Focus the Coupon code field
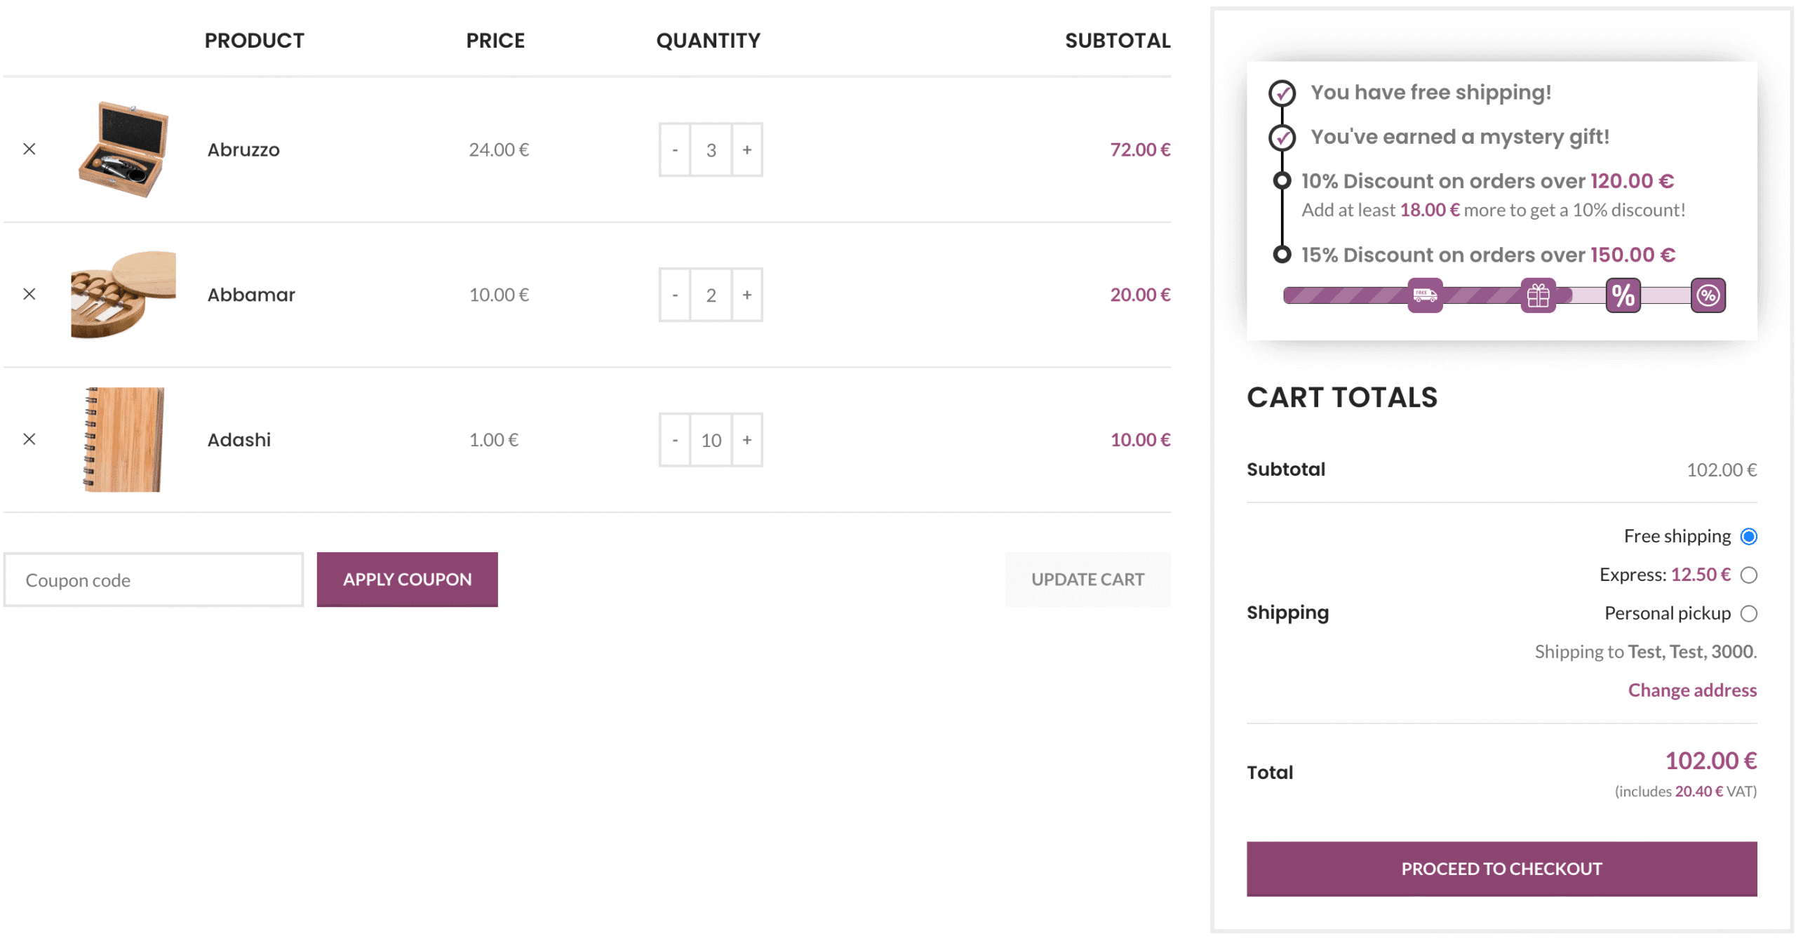The image size is (1796, 941). 153,580
